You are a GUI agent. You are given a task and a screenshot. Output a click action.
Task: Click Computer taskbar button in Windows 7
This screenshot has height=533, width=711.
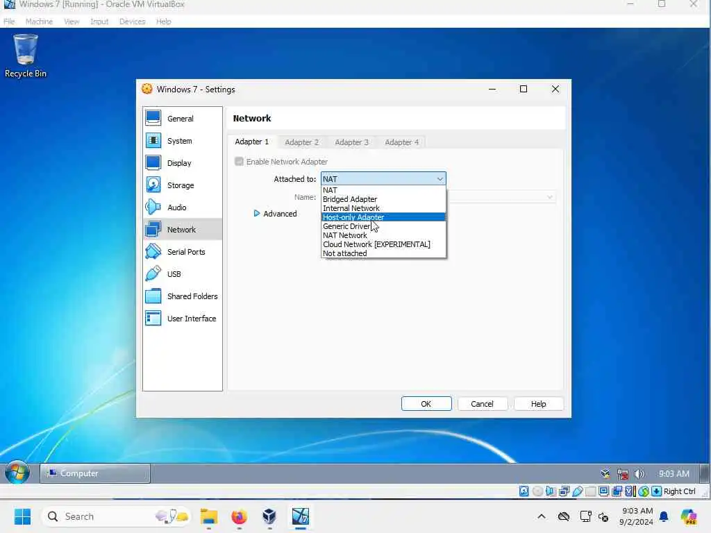tap(95, 473)
